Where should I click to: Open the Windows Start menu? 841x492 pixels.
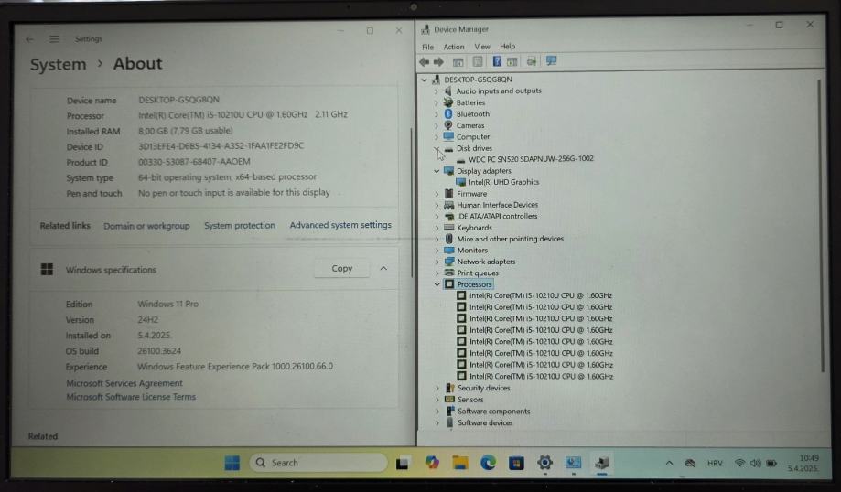point(232,463)
